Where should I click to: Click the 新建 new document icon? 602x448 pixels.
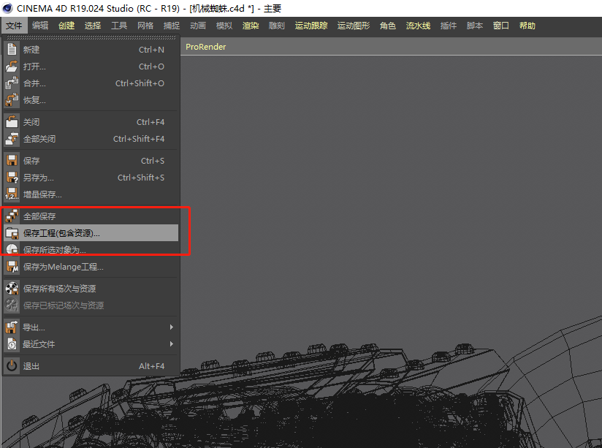pyautogui.click(x=12, y=50)
